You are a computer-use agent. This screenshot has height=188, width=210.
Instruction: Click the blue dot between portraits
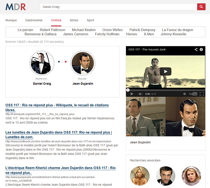pyautogui.click(x=59, y=62)
